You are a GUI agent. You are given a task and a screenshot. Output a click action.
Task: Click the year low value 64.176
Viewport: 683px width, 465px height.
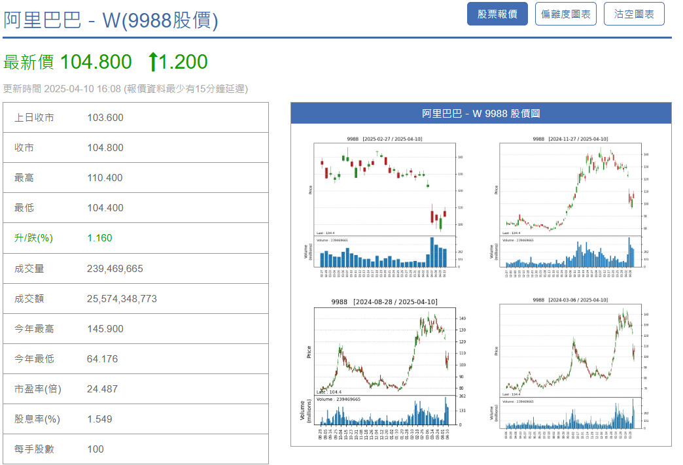click(x=102, y=359)
